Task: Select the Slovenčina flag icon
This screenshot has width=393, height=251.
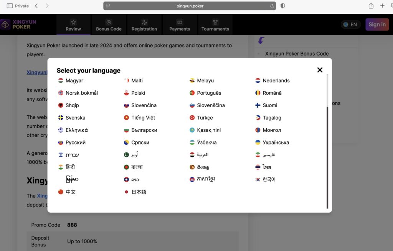Action: pos(126,105)
